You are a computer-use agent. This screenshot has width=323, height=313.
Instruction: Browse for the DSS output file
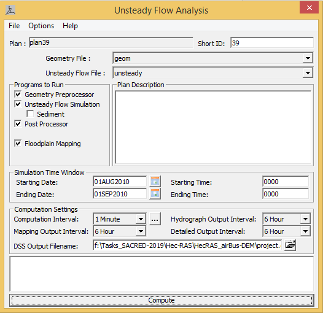point(290,245)
